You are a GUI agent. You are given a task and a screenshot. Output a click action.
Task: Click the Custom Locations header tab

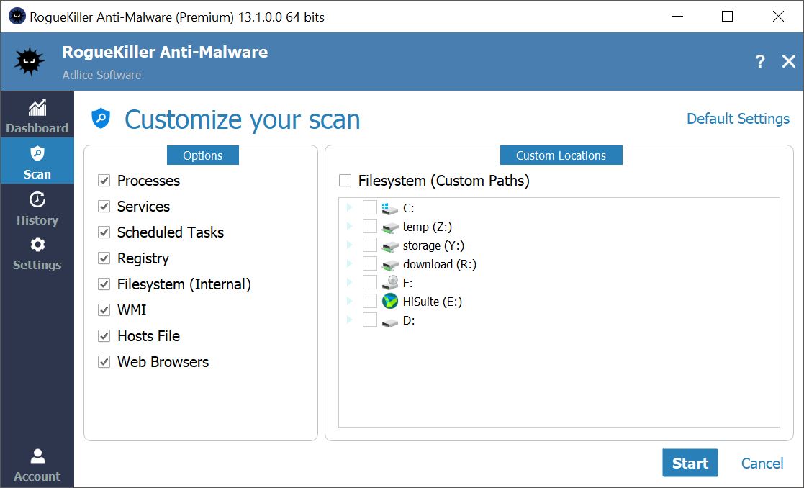coord(561,155)
